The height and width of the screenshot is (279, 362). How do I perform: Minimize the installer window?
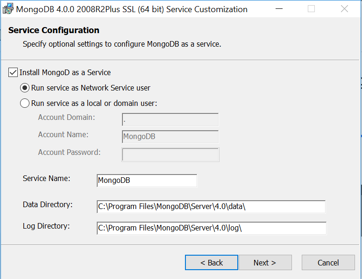(279, 9)
